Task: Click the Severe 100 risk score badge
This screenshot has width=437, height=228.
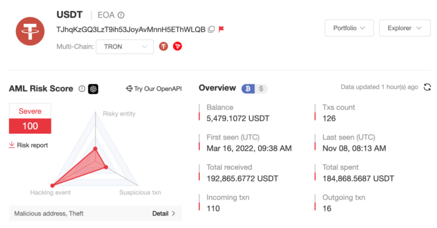Action: click(30, 119)
